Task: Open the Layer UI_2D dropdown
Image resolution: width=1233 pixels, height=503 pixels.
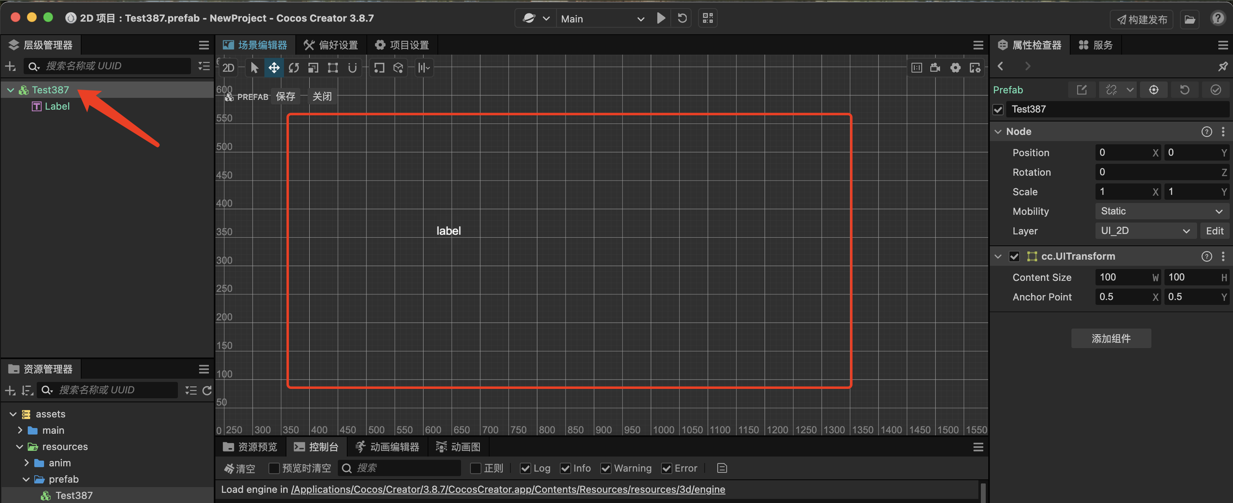Action: click(x=1145, y=231)
